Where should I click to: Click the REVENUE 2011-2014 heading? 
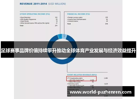[33, 4]
